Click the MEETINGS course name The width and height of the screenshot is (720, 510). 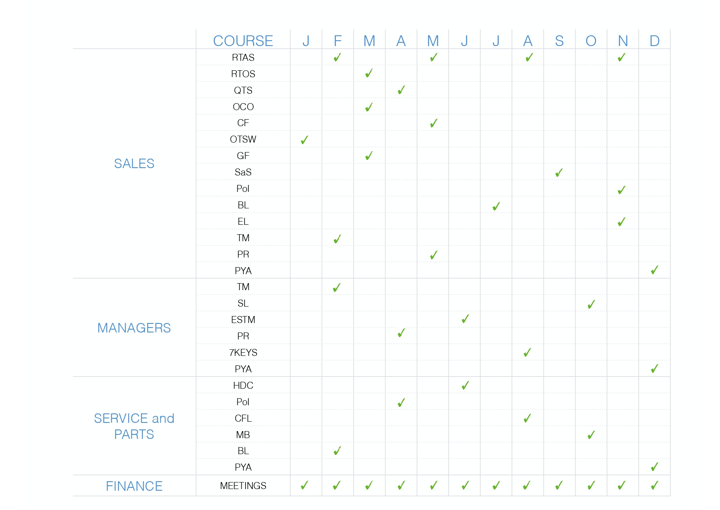pyautogui.click(x=243, y=486)
